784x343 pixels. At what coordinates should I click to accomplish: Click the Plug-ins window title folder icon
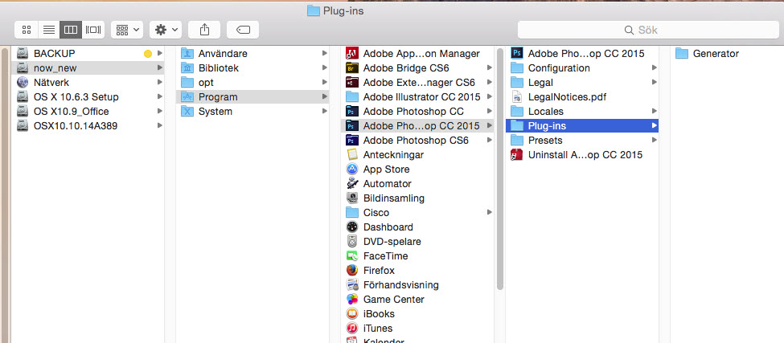click(314, 10)
